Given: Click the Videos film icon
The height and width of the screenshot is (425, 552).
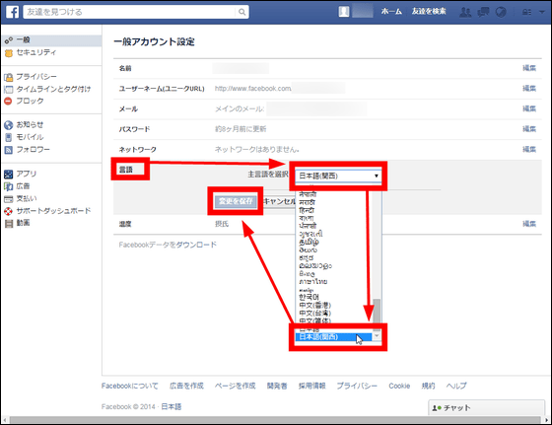Looking at the screenshot, I should (9, 223).
